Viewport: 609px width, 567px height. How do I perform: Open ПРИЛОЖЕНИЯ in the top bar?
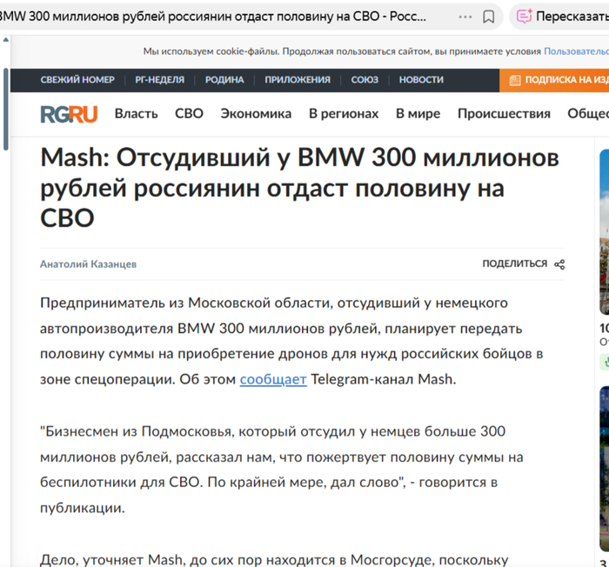(x=298, y=80)
